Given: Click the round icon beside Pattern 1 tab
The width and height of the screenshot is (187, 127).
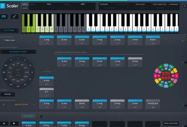Looking at the screenshot, I should pyautogui.click(x=41, y=116).
